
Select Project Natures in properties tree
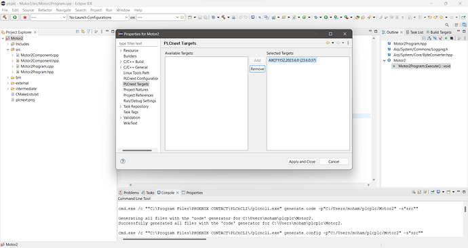coord(136,89)
